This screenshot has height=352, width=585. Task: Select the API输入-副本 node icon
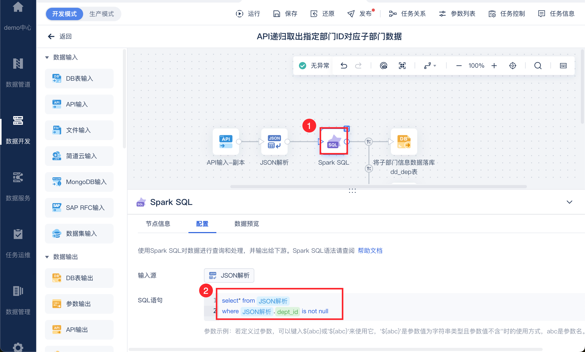[226, 142]
